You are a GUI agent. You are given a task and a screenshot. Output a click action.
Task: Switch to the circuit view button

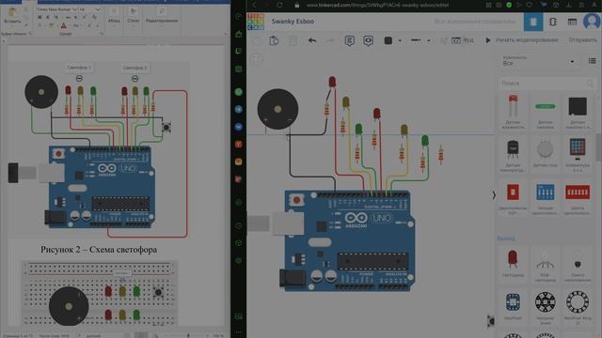[x=533, y=22]
